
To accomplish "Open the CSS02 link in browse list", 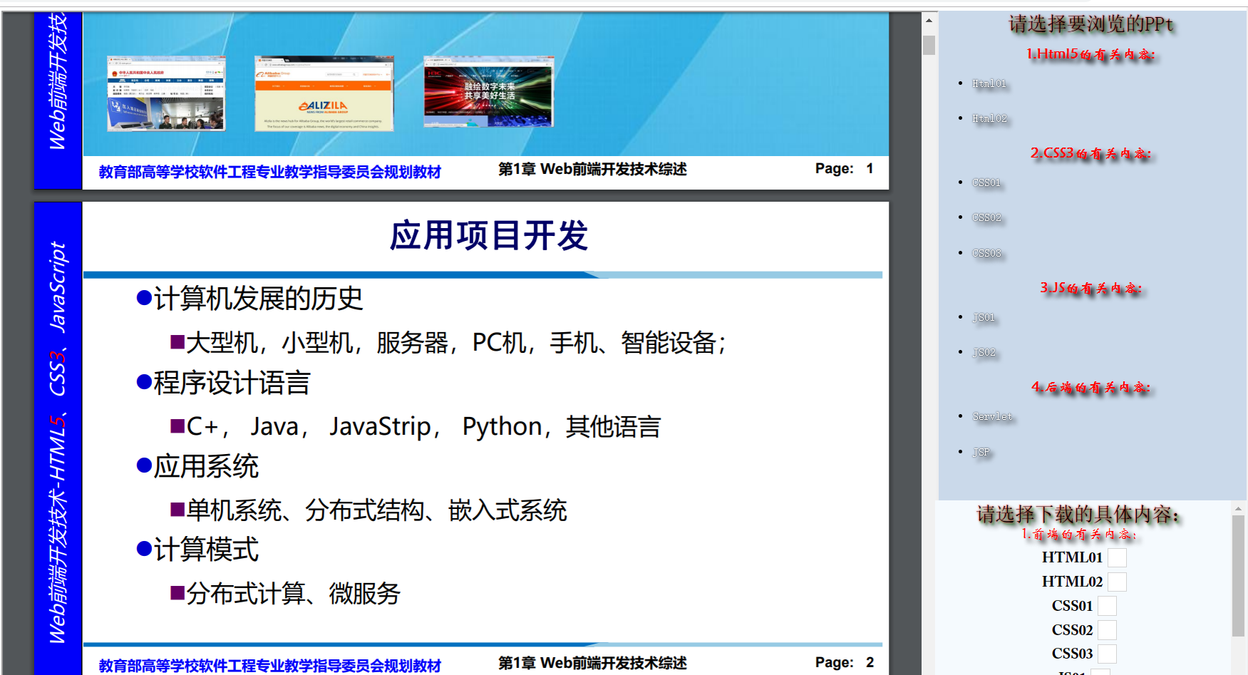I will click(x=986, y=217).
